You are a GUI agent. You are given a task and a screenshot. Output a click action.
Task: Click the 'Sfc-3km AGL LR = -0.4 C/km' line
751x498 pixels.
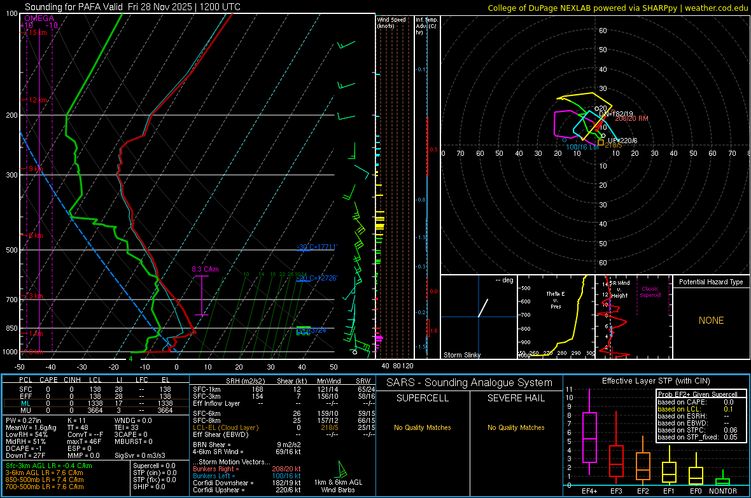pos(49,466)
